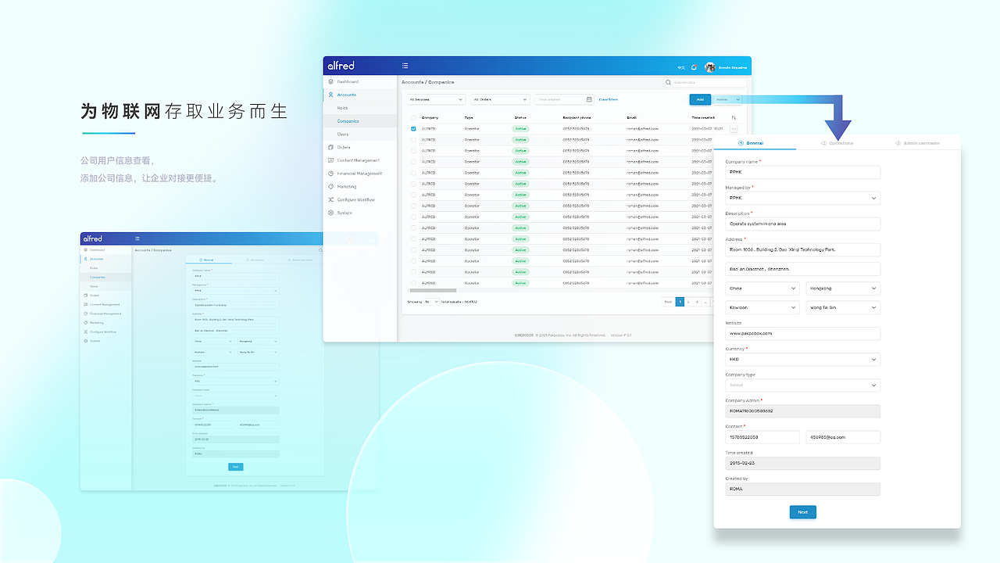Click the user avatar in the main header
This screenshot has width=1000, height=563.
(710, 67)
